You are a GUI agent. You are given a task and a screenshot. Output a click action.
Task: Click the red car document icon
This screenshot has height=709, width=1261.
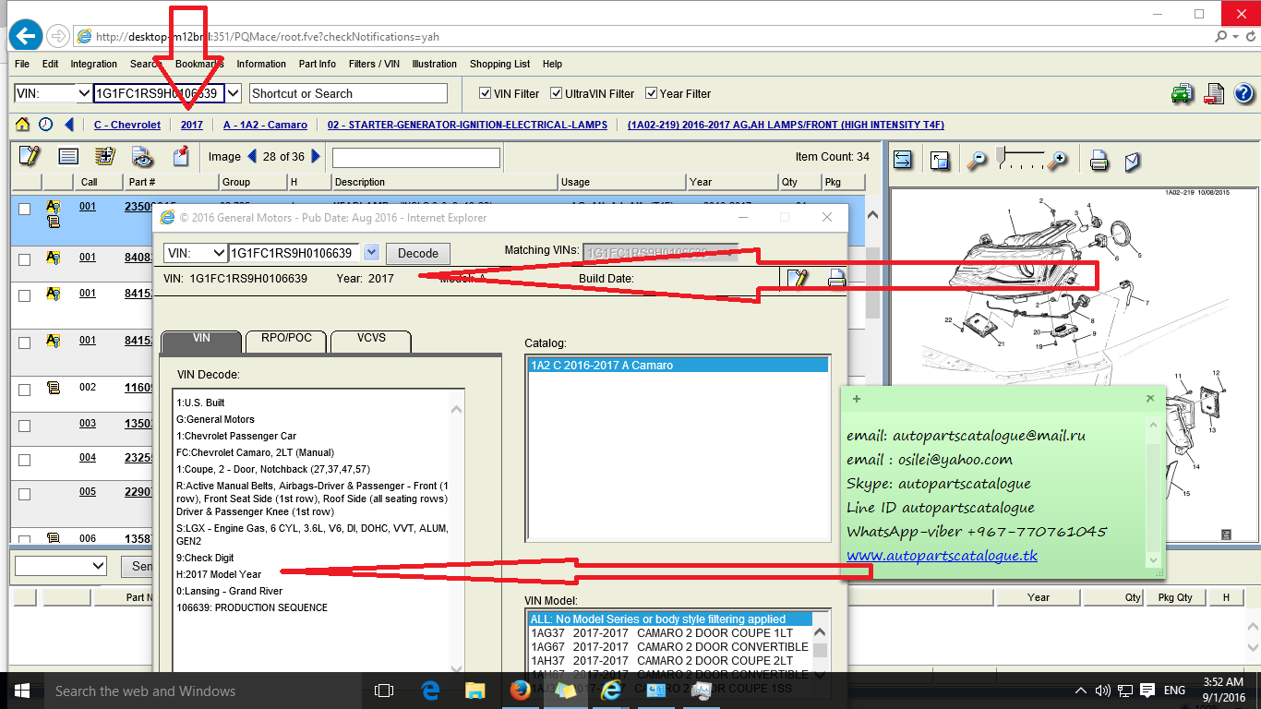pos(1214,93)
